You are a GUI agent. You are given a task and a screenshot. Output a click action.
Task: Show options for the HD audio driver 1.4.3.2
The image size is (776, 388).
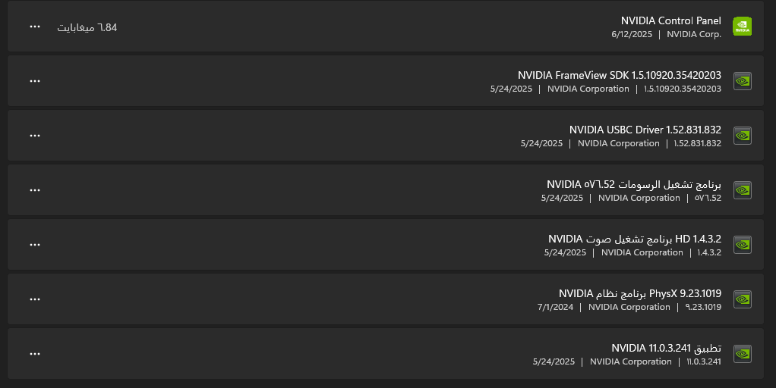click(35, 245)
